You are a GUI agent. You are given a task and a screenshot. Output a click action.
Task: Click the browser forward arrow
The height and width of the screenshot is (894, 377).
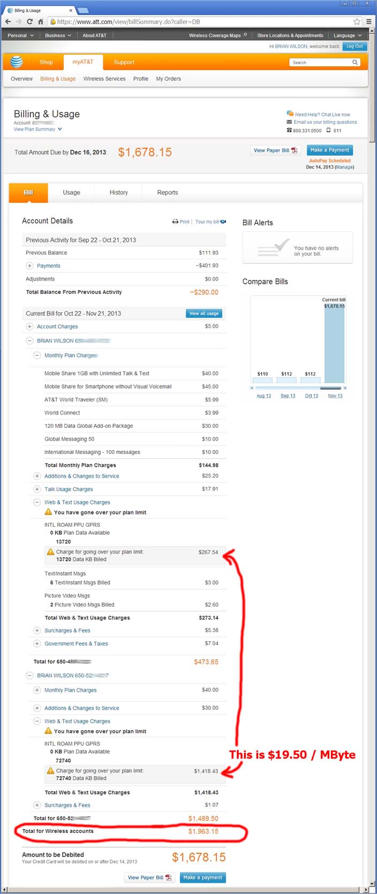tap(19, 21)
